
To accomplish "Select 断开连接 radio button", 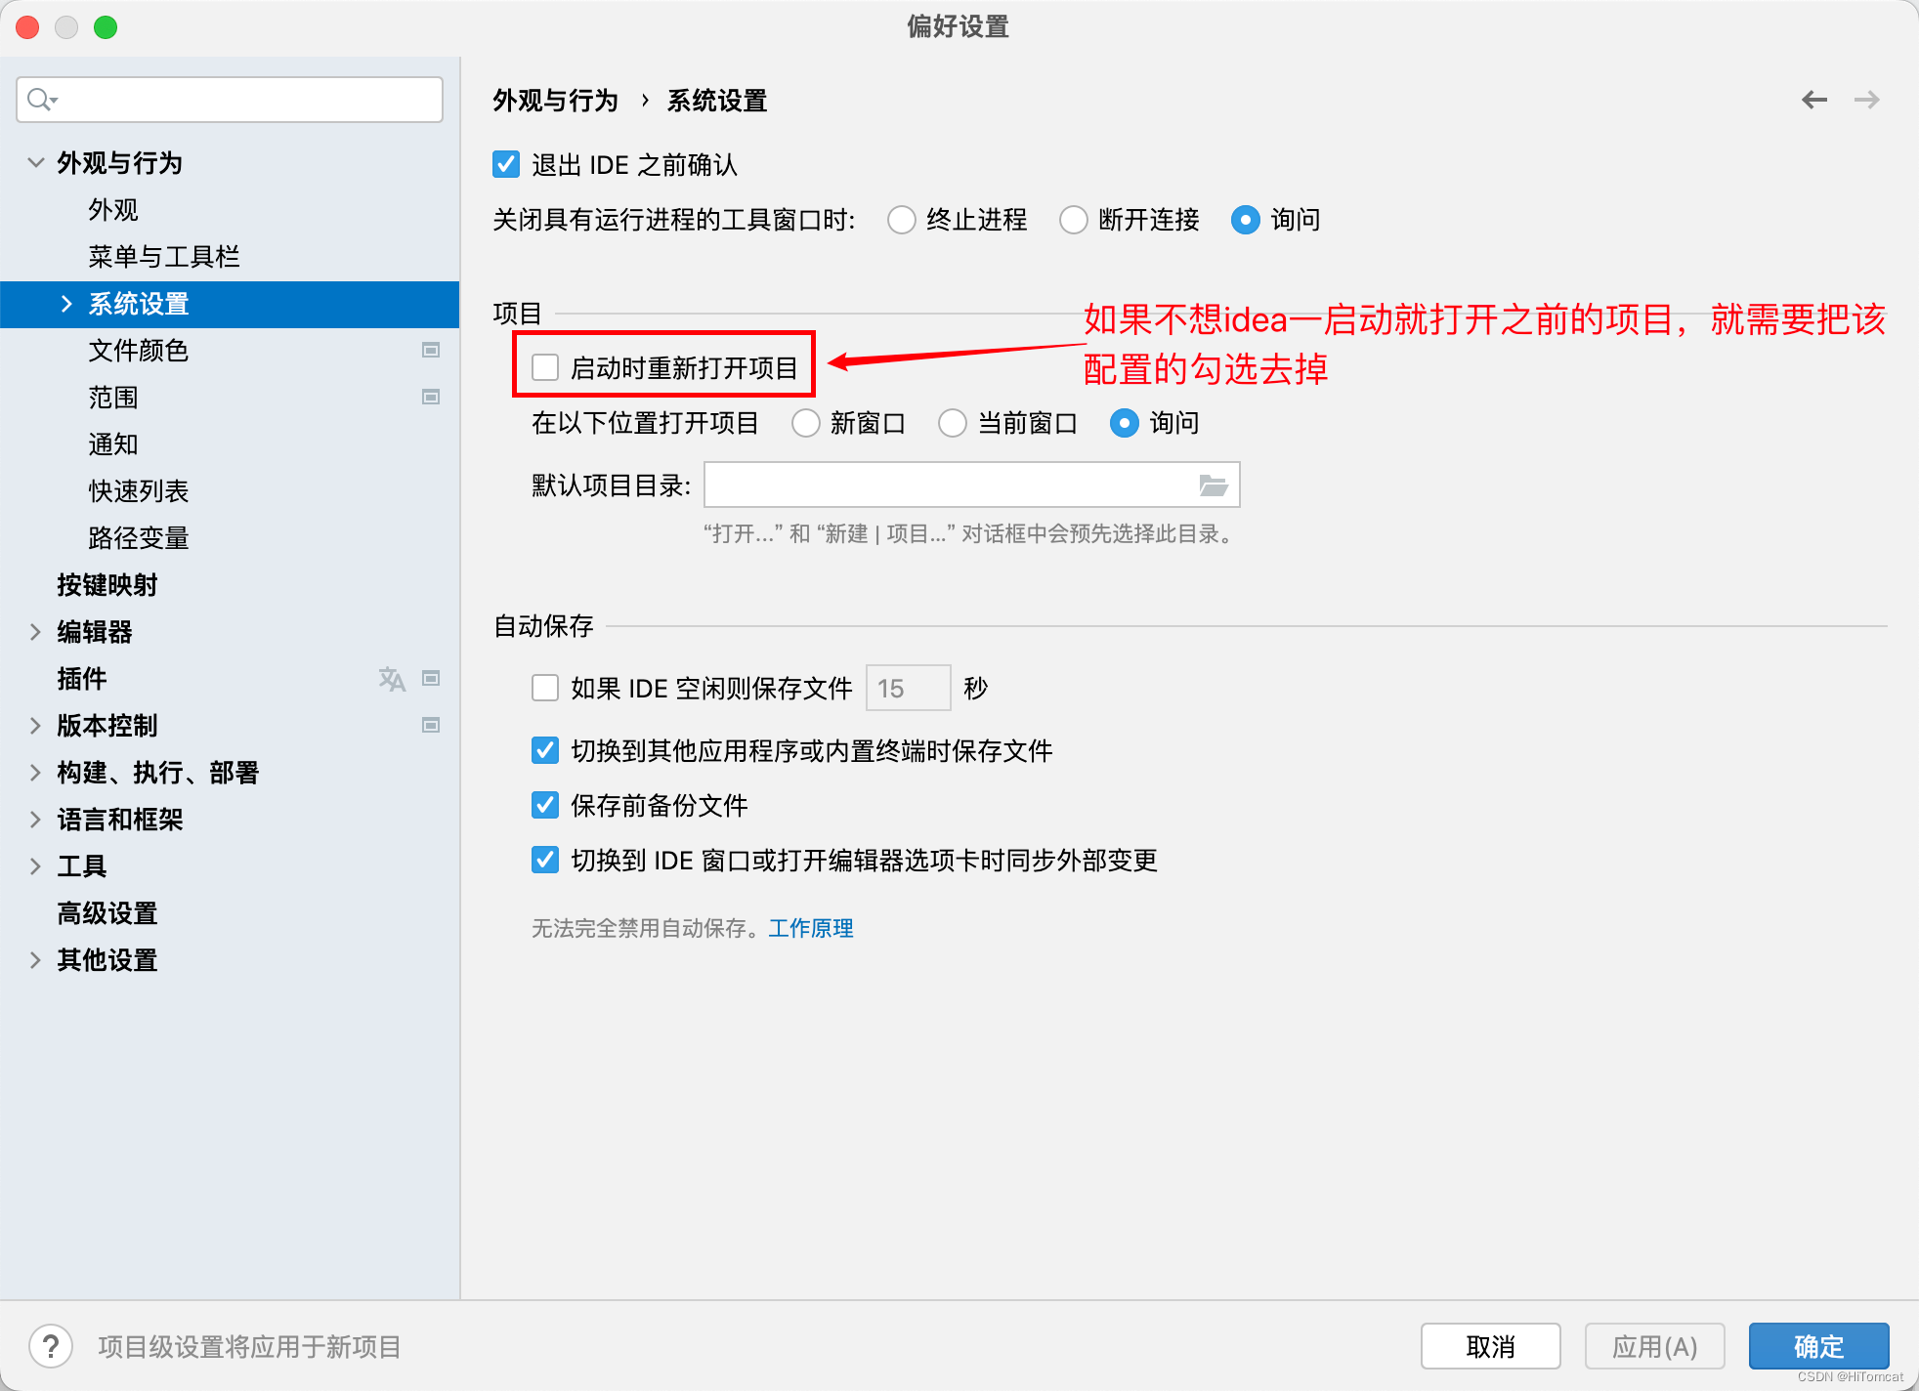I will point(1074,220).
